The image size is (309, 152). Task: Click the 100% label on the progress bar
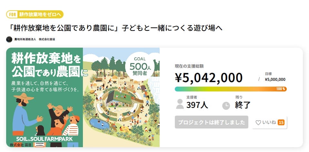[281, 89]
